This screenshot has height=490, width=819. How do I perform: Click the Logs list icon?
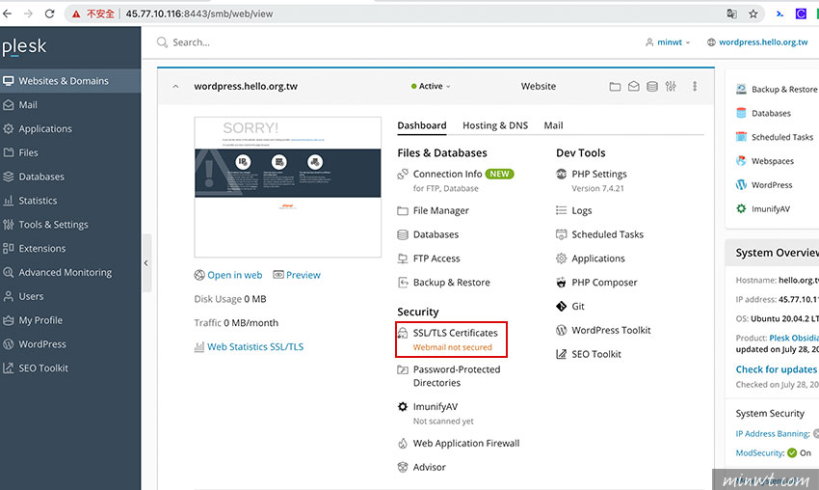point(562,210)
